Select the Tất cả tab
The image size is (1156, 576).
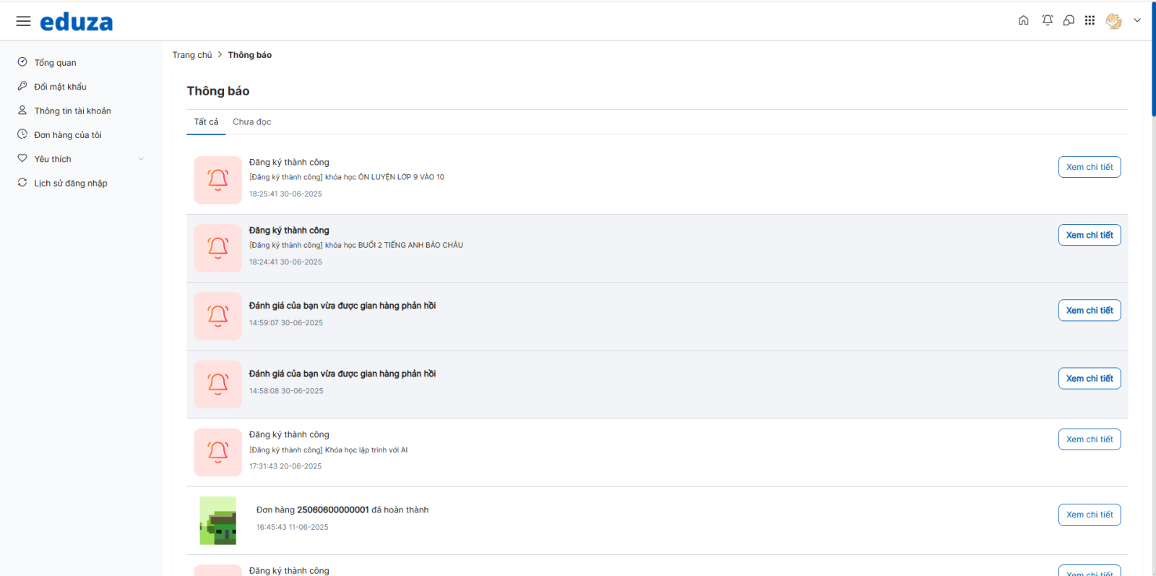pos(206,122)
